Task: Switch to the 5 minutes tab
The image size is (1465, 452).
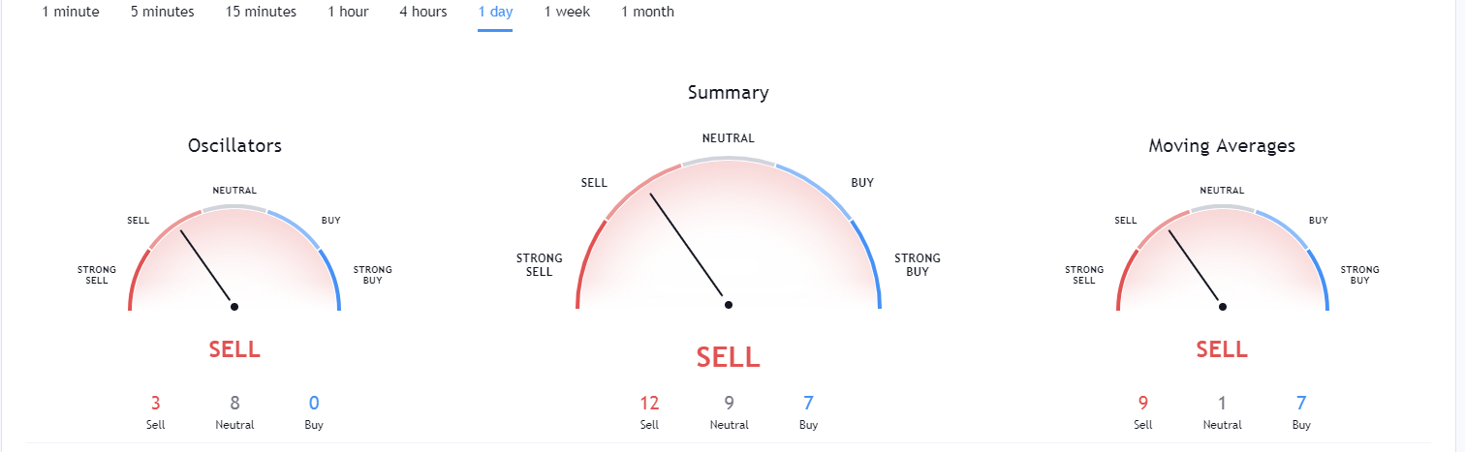Action: 163,12
